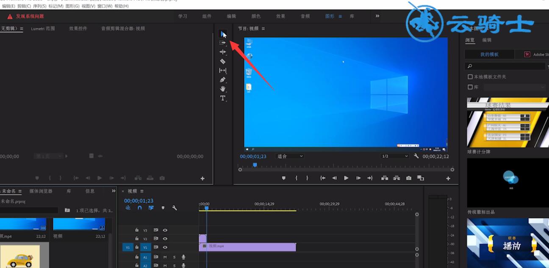Select the Ripple Edit tool
This screenshot has height=268, width=549.
pos(223,52)
